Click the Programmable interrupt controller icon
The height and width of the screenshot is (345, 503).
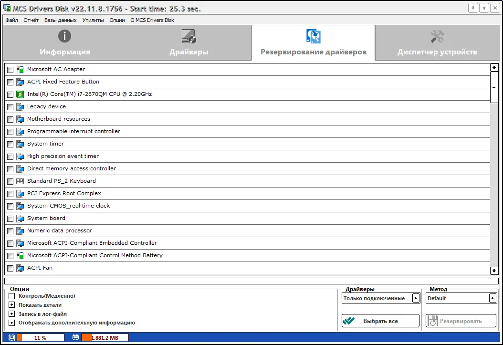(20, 131)
